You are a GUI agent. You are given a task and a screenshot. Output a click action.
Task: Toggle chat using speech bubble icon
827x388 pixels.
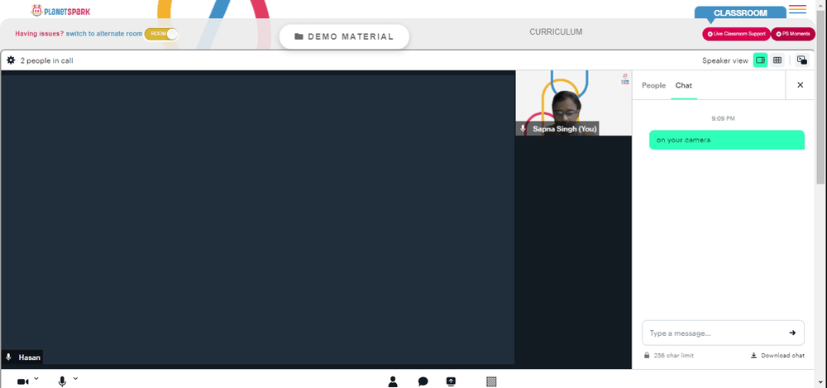pos(423,381)
